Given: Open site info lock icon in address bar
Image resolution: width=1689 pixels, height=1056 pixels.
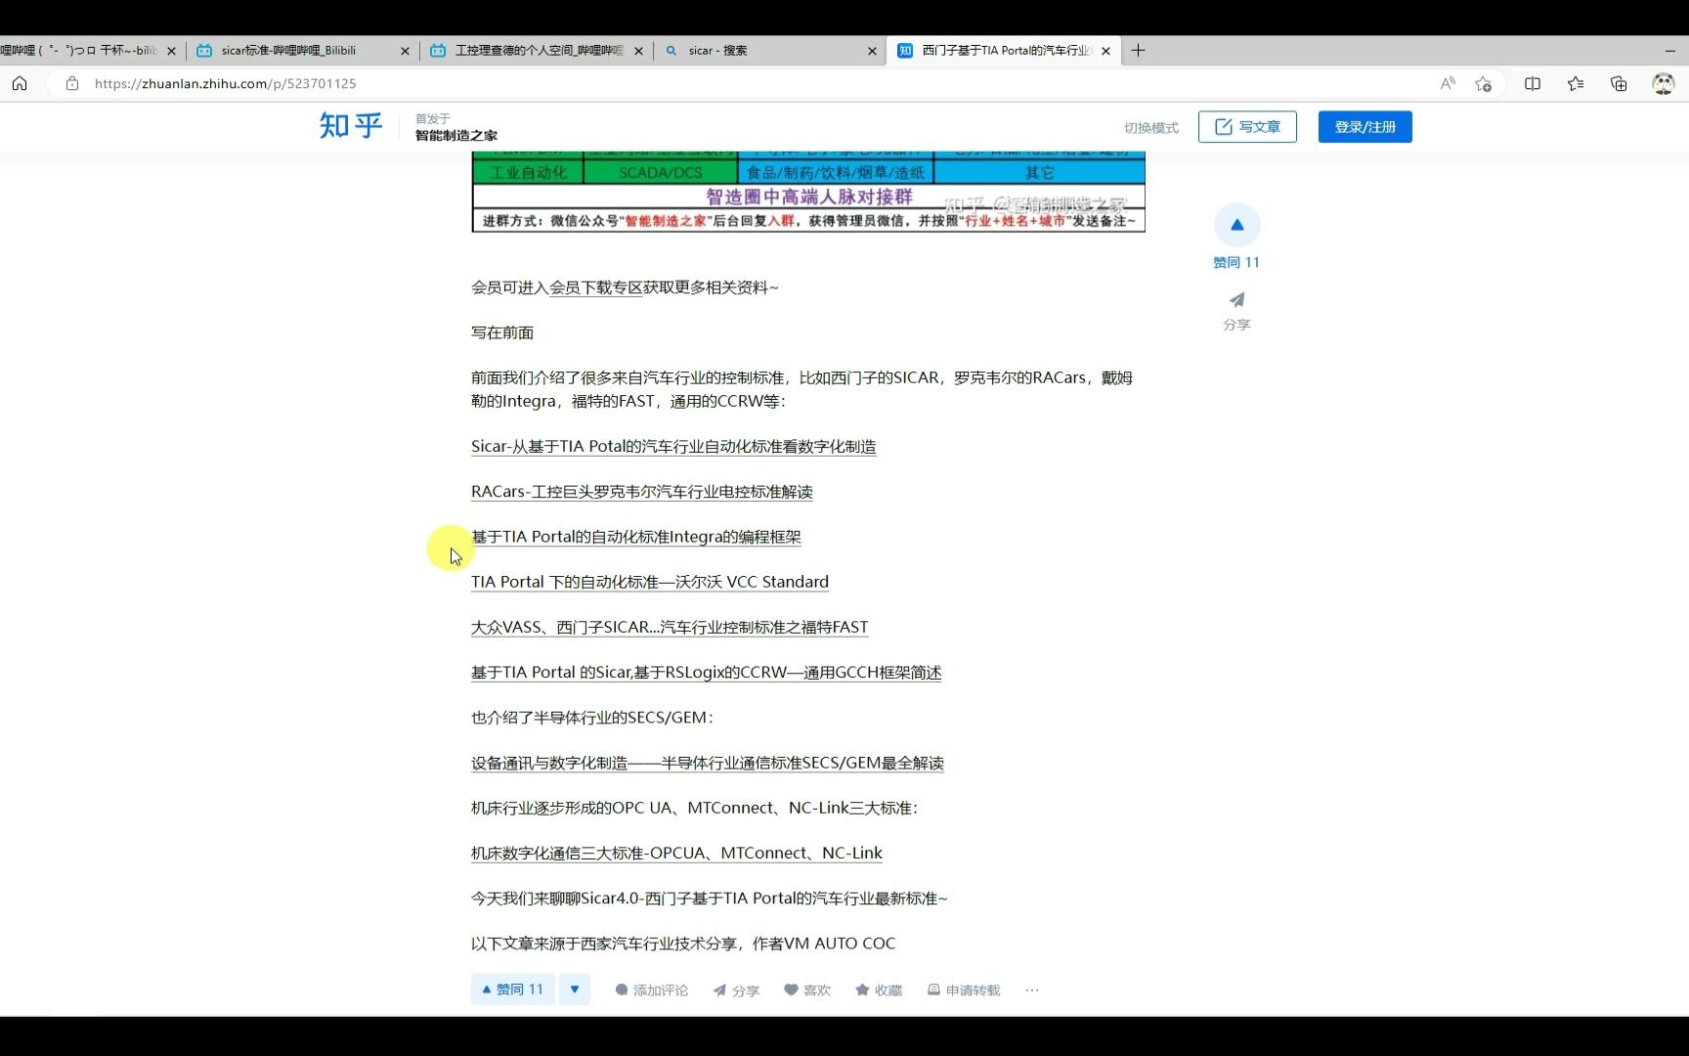Looking at the screenshot, I should (71, 83).
